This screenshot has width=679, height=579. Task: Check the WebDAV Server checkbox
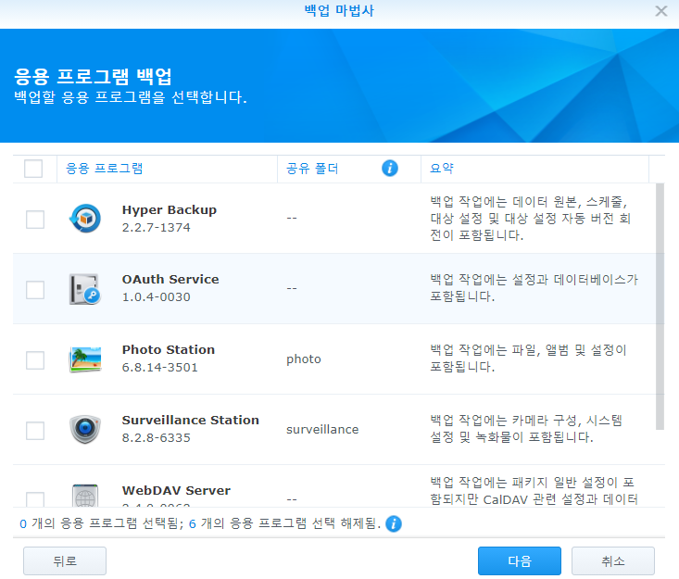point(35,499)
